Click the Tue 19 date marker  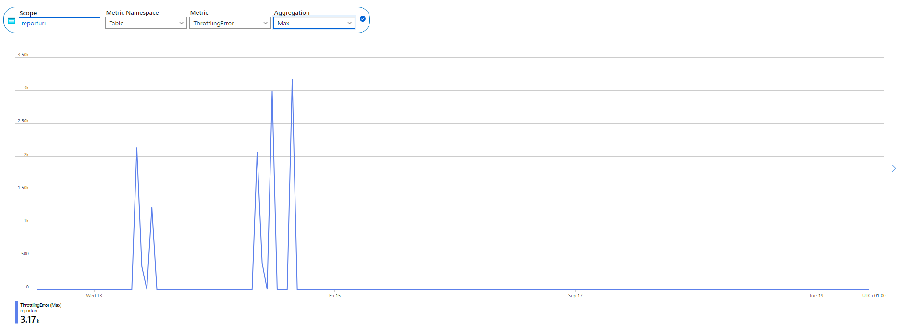tap(816, 296)
